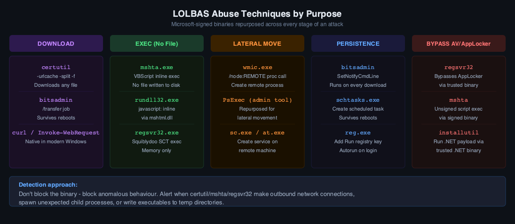Click "No file written to disk" text
This screenshot has width=515, height=224.
coord(157,85)
